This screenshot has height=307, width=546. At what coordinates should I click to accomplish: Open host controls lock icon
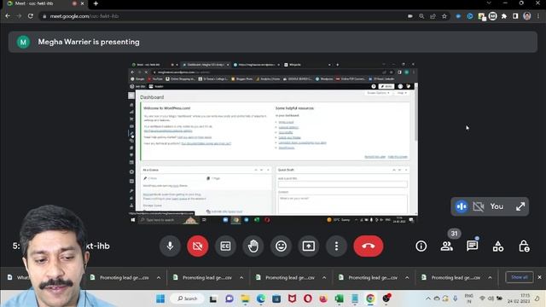coord(524,246)
